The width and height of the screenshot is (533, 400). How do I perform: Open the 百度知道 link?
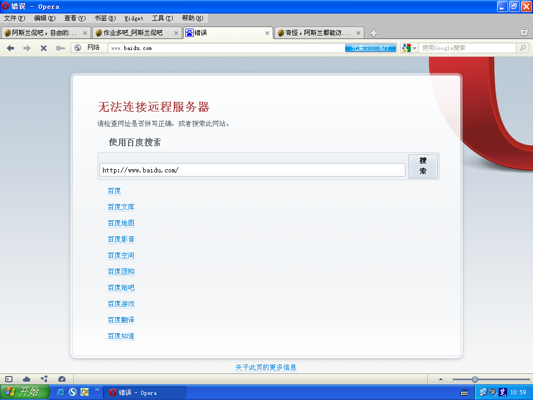click(121, 336)
